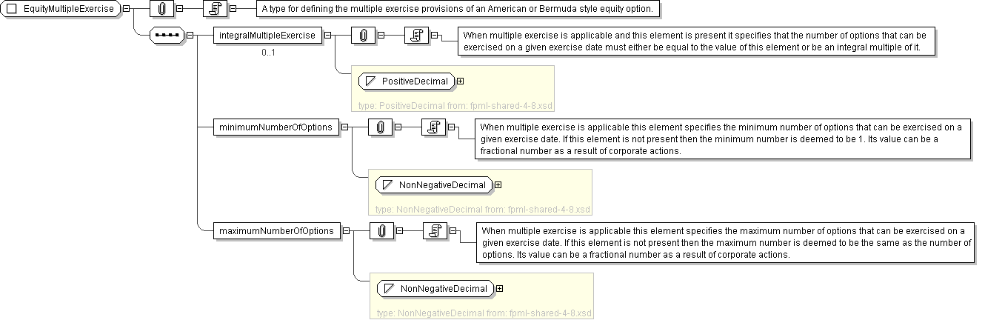
Task: Collapse the EquityMultipleExercise root node
Action: [127, 9]
